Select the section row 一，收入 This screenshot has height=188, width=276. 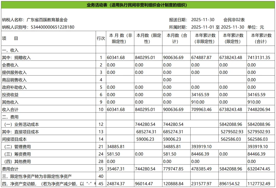(10, 50)
